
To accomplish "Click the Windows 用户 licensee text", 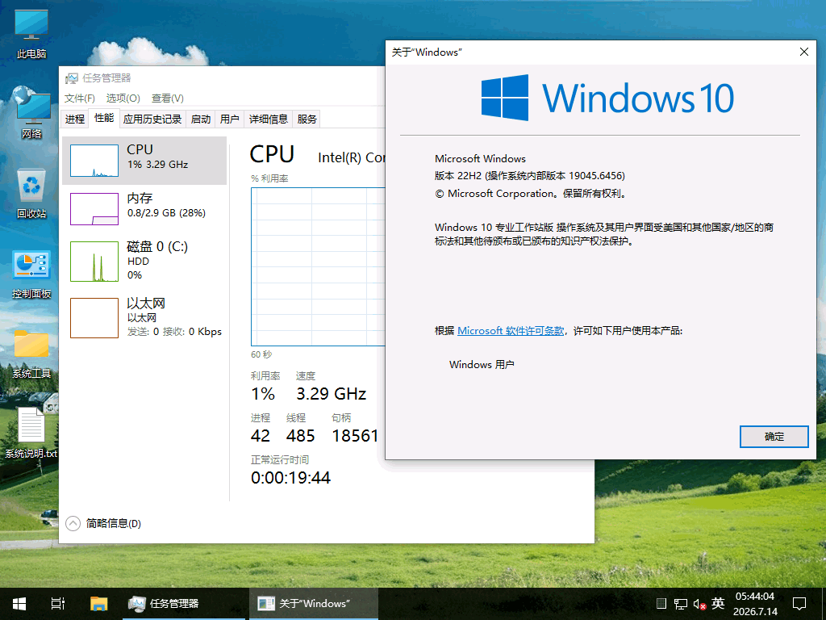I will click(x=482, y=364).
